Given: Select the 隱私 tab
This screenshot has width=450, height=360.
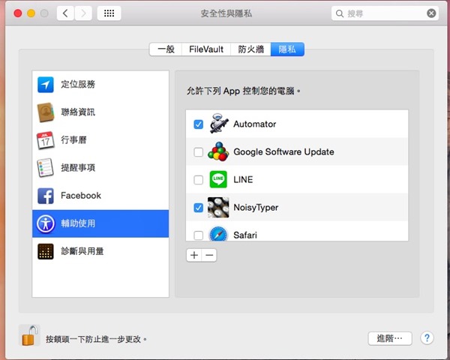Looking at the screenshot, I should 287,49.
